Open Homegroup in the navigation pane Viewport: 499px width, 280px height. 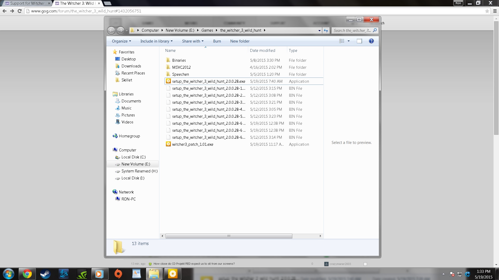pyautogui.click(x=129, y=136)
